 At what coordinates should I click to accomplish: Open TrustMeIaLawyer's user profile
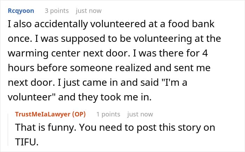43,114
